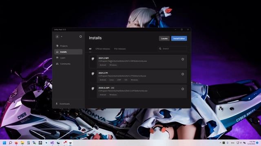Click Unity Hub taskbar icon

tap(70, 143)
